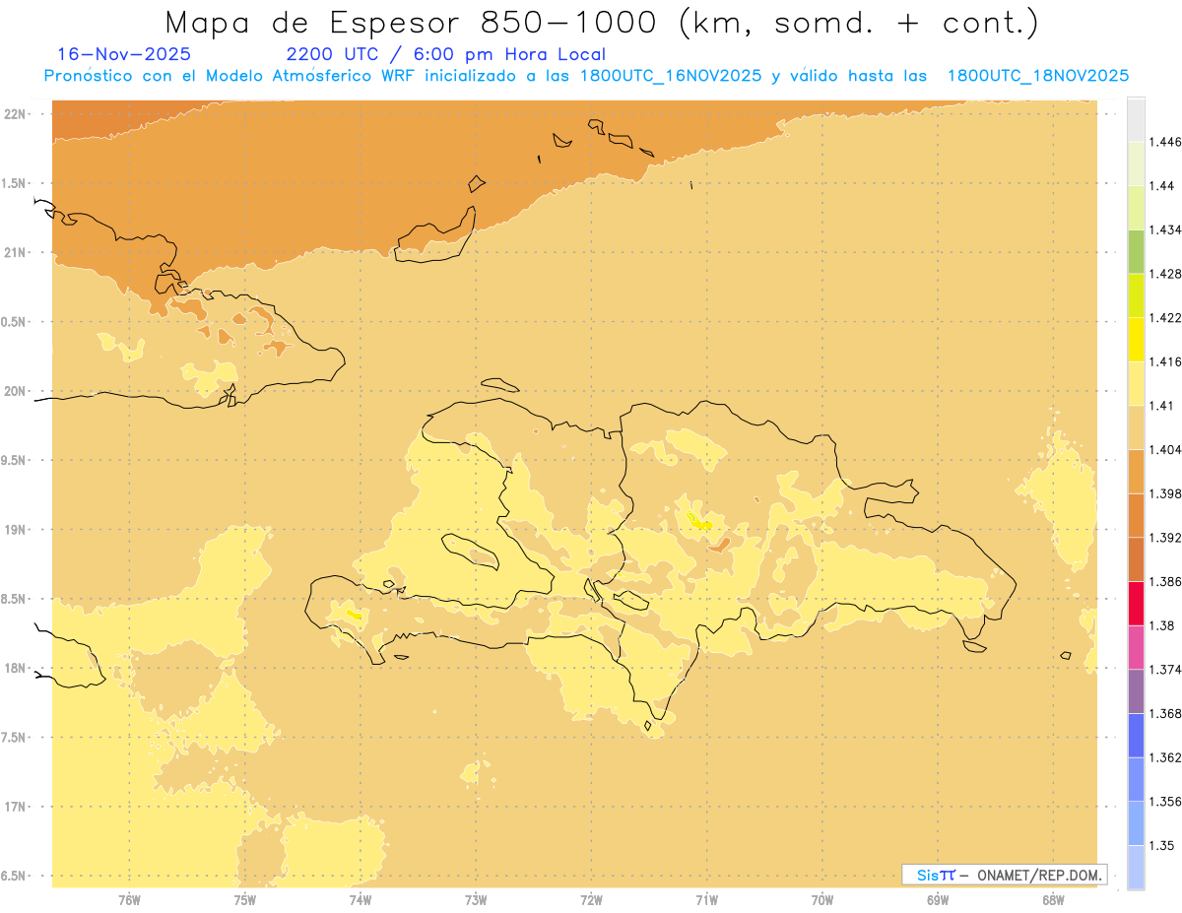This screenshot has width=1182, height=913.
Task: Pick the tan swatch between 1.404 and 1.41
Action: (1136, 426)
